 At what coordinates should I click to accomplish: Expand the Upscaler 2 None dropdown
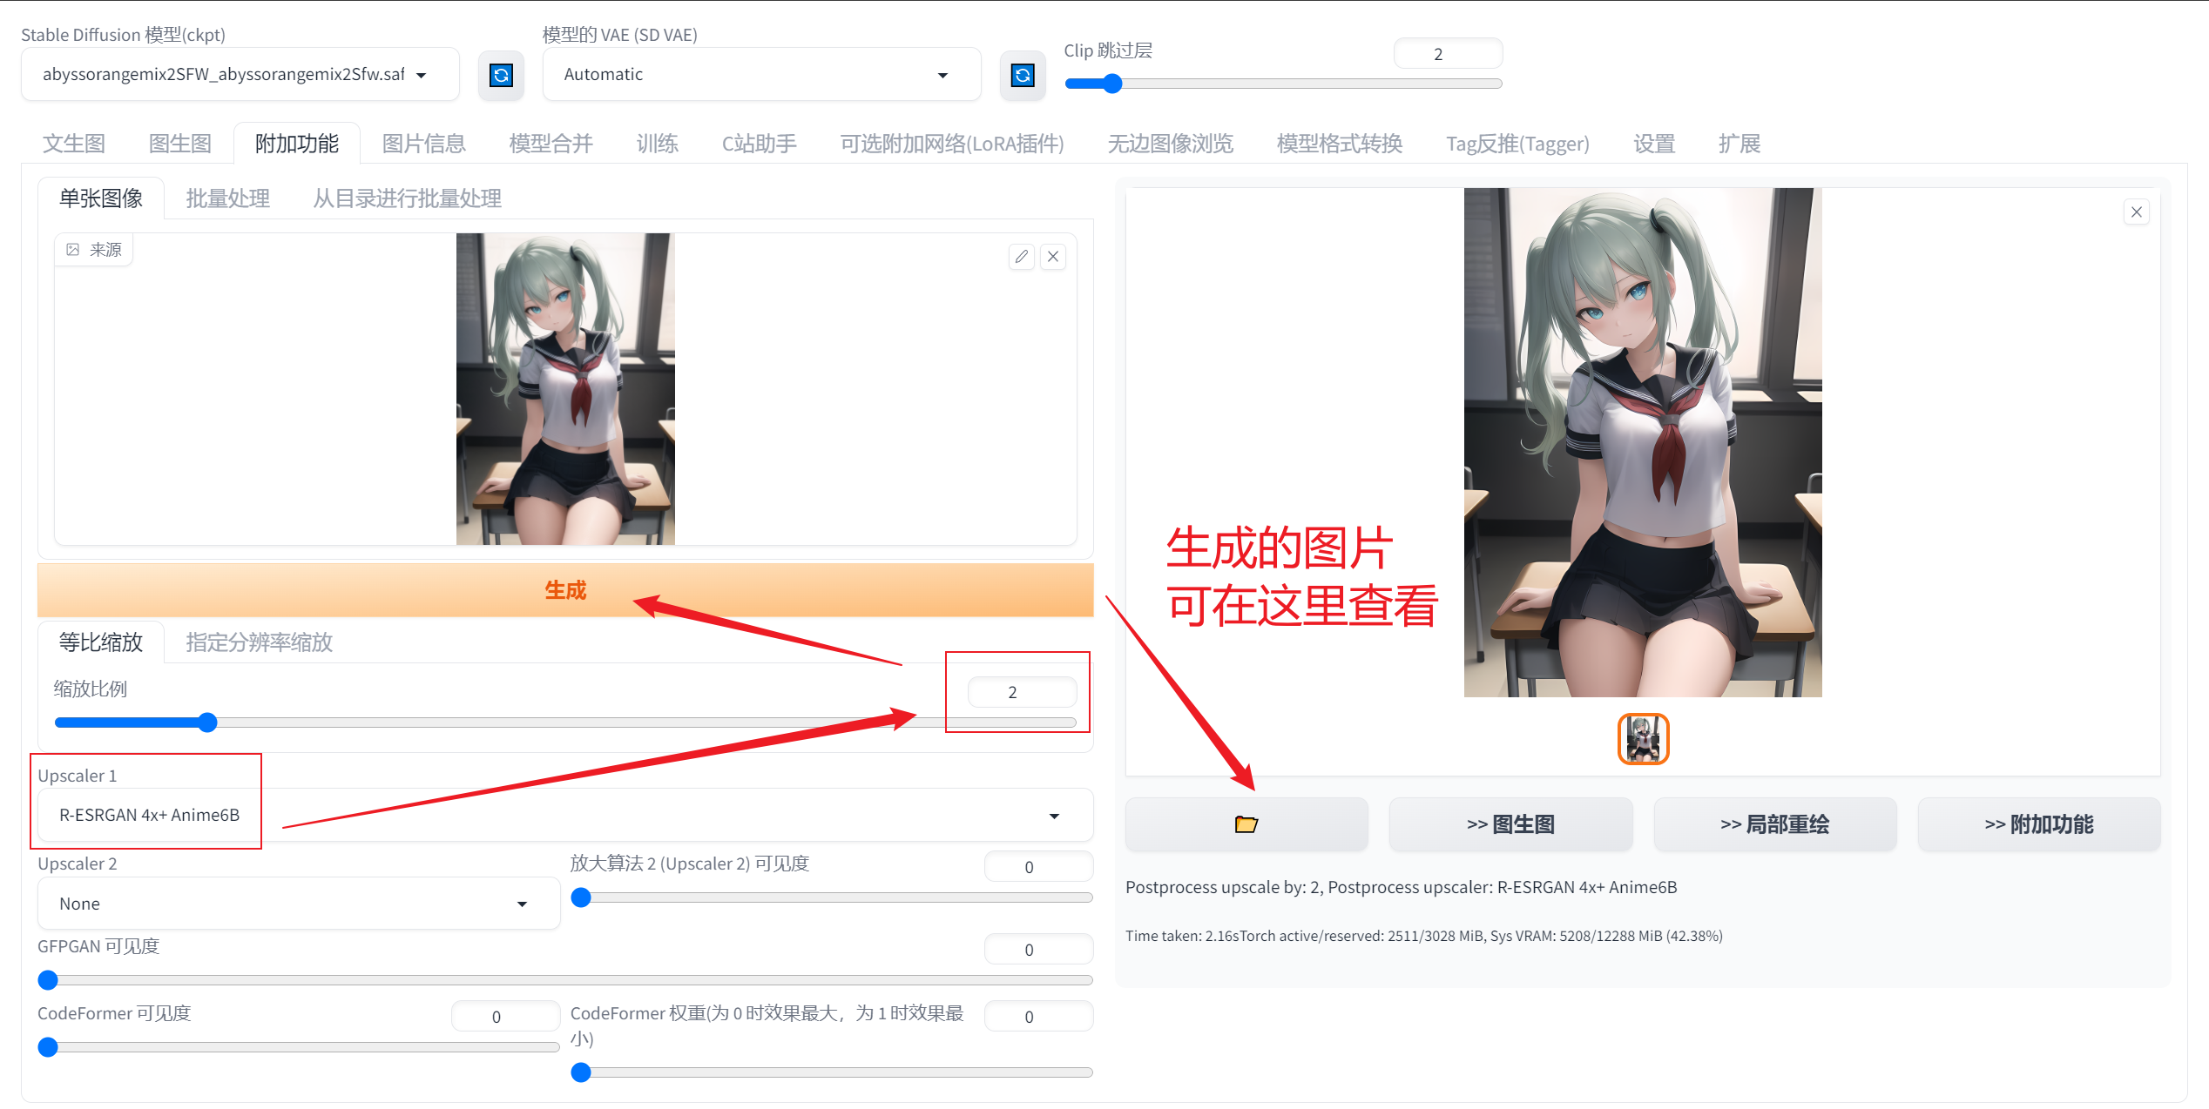coord(299,904)
